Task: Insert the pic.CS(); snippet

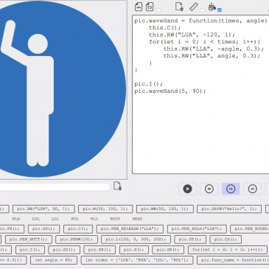Action: 226,240
